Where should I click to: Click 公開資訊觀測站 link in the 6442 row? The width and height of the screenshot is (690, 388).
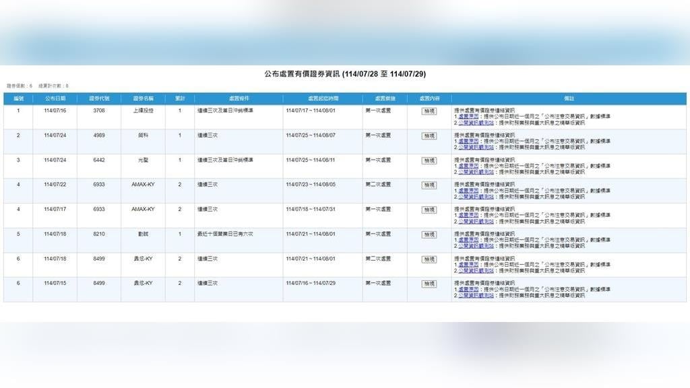(x=476, y=172)
